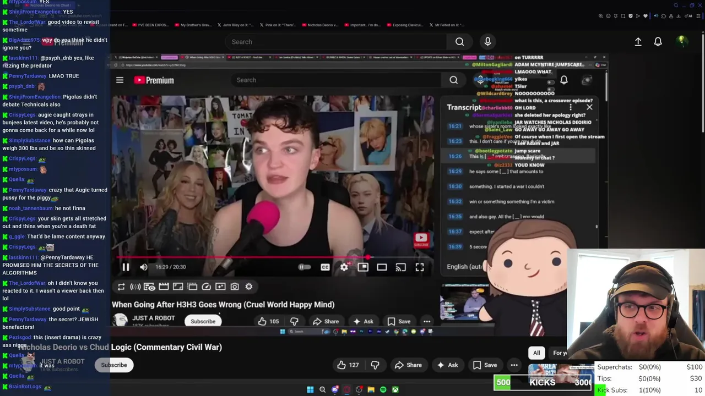Like inner video showing 105

(269, 322)
